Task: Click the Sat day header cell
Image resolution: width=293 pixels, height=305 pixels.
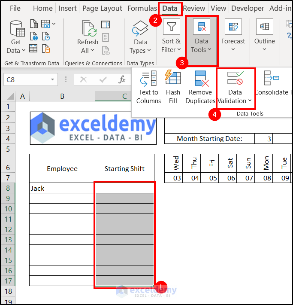Action: [x=227, y=163]
